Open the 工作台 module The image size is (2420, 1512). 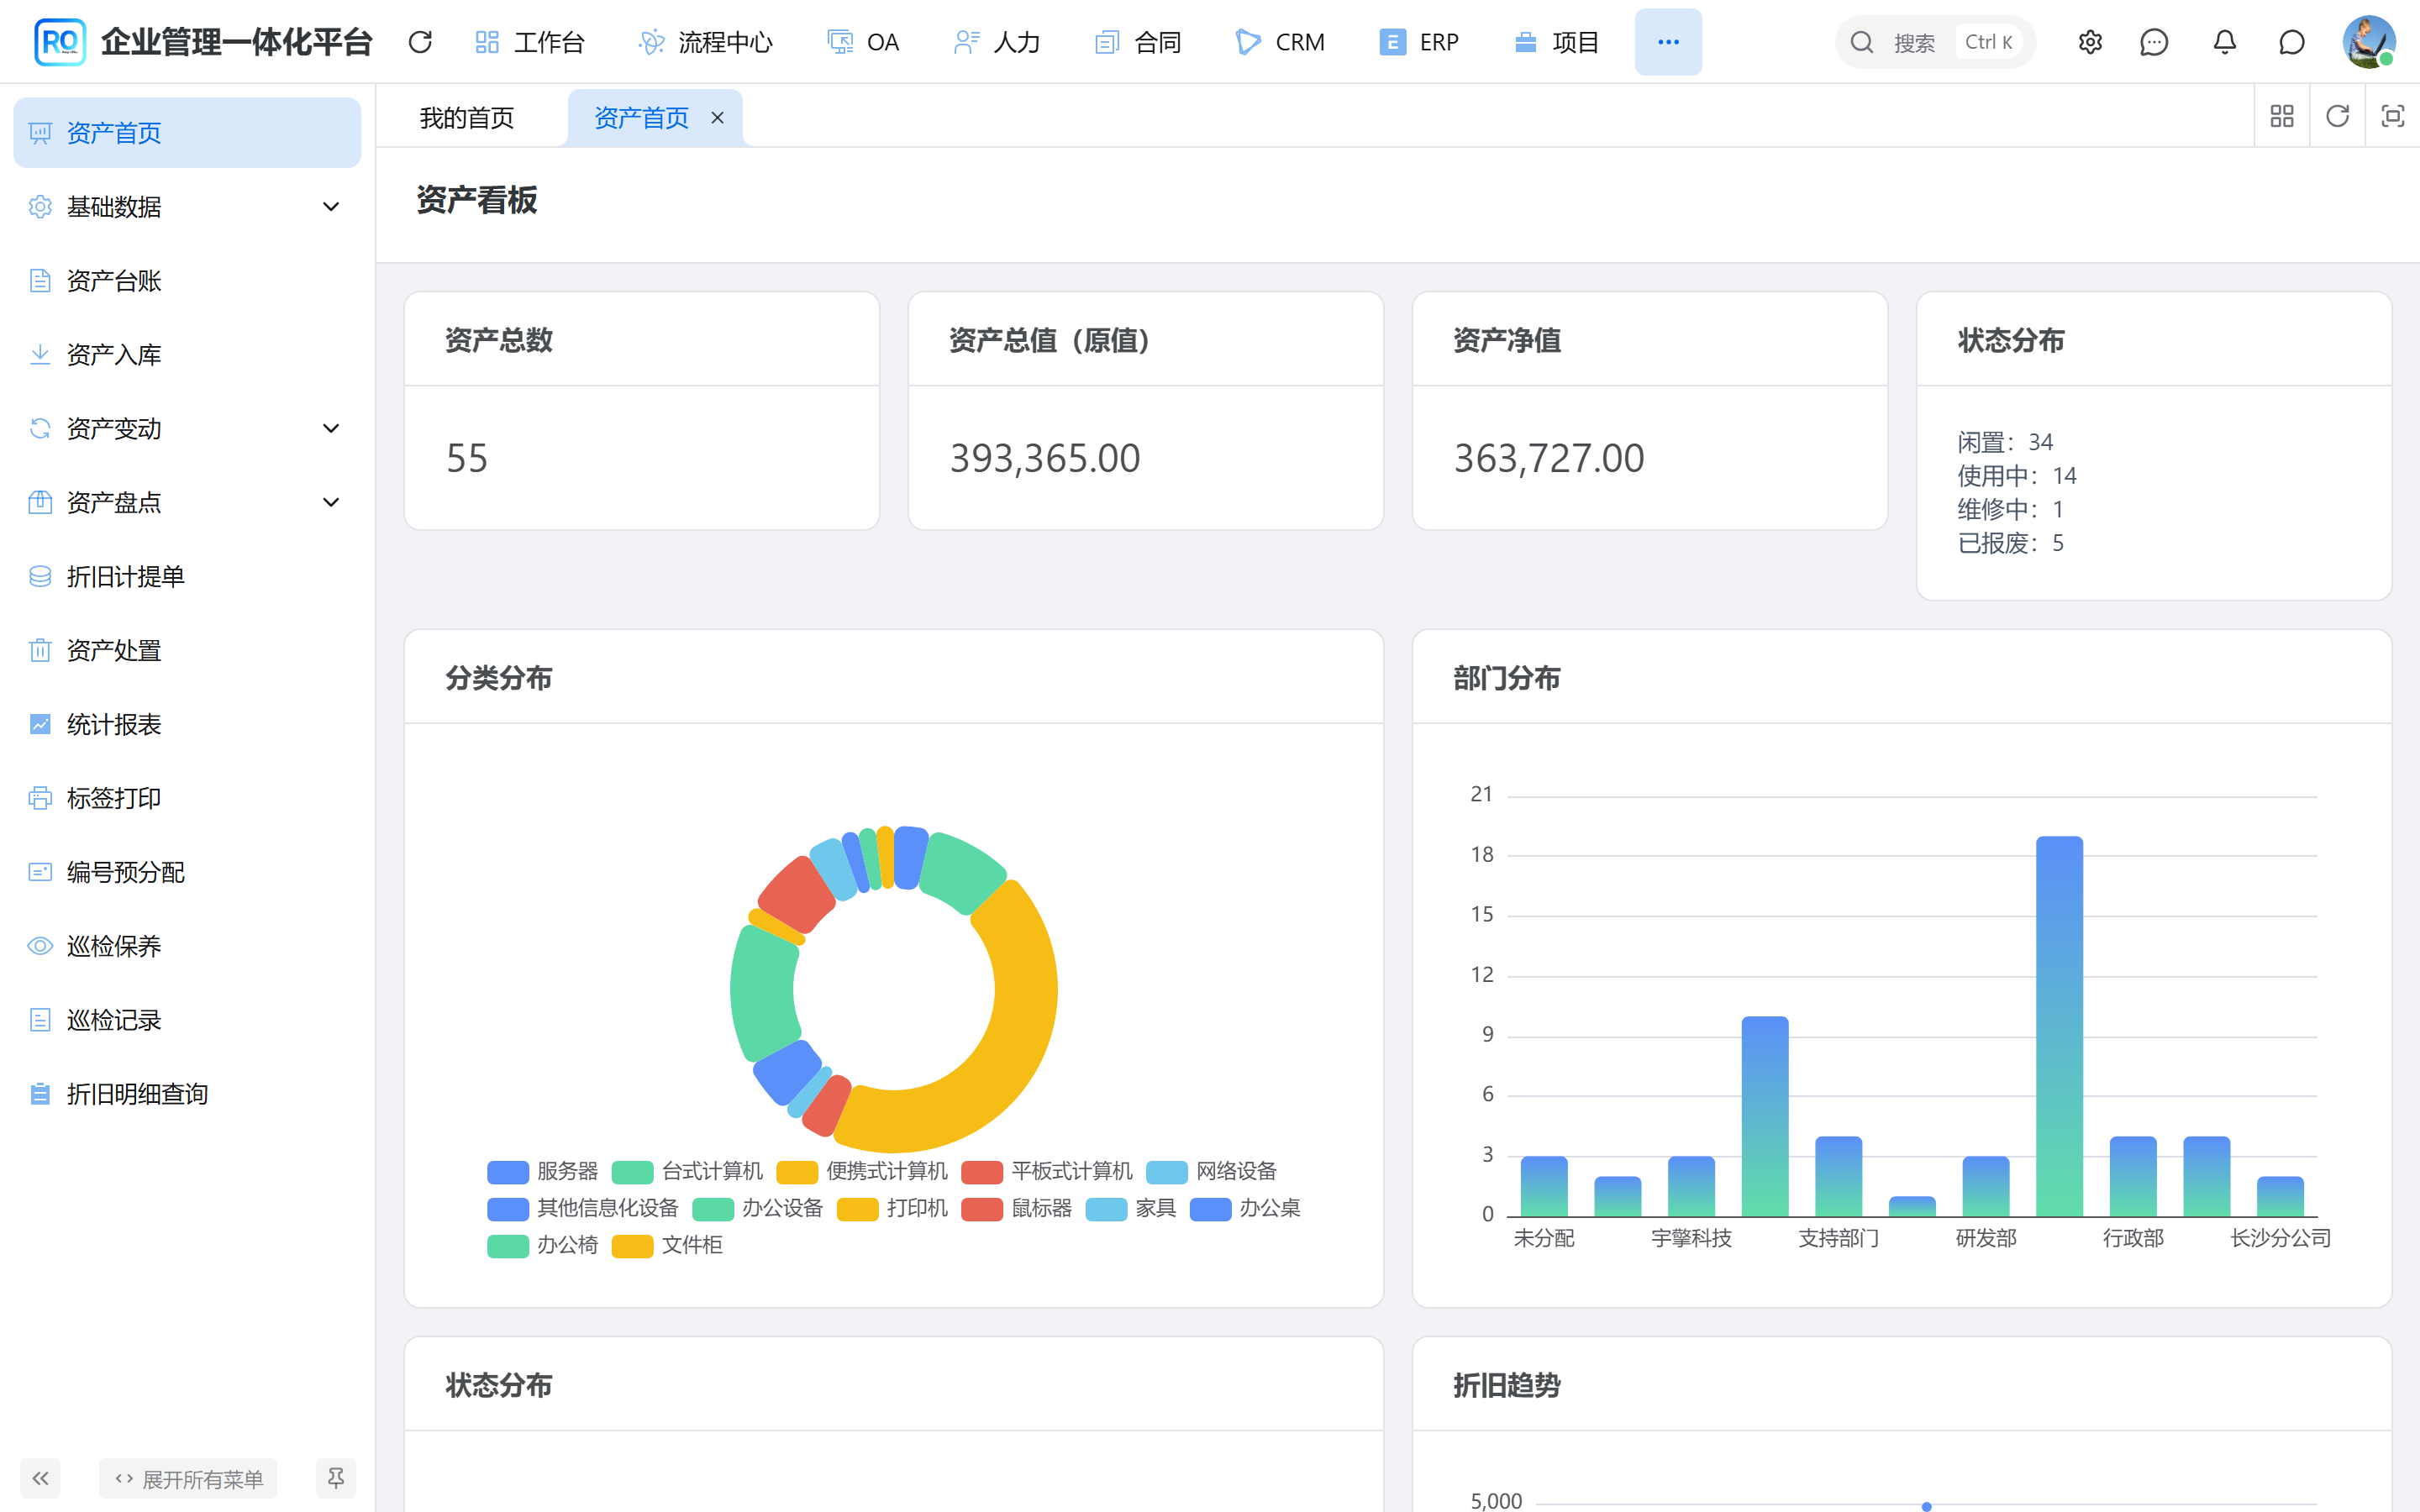(530, 42)
